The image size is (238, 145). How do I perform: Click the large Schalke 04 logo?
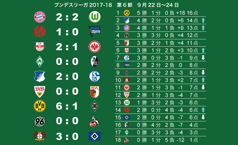tap(95, 76)
